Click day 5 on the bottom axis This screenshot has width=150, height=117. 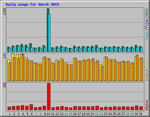27,114
